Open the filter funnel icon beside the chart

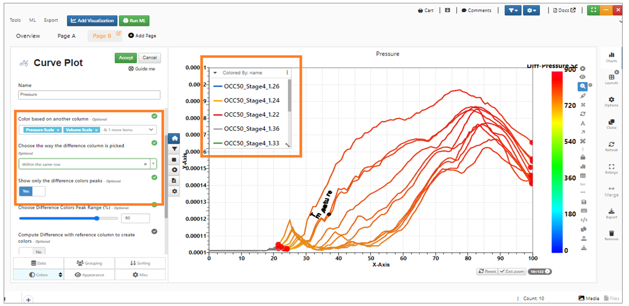click(x=175, y=149)
